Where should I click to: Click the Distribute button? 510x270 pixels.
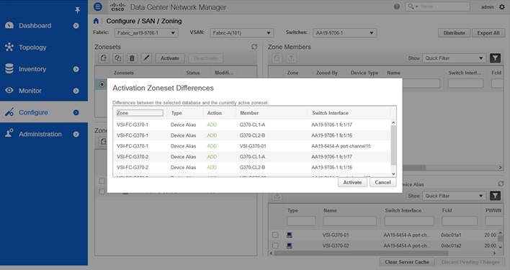point(454,33)
